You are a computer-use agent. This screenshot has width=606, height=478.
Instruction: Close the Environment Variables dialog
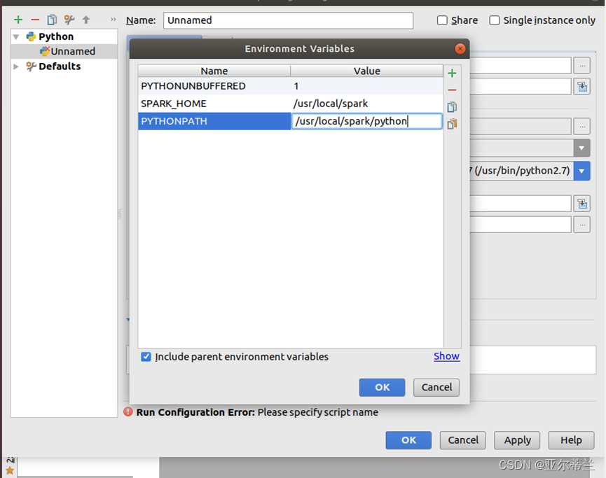point(460,49)
